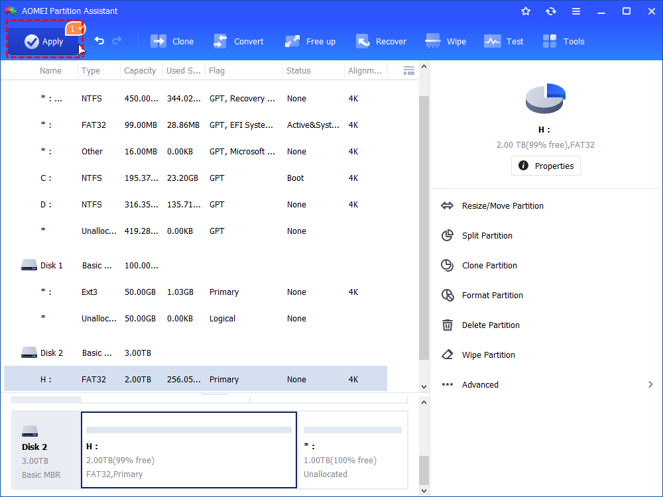This screenshot has width=663, height=497.
Task: Choose Wipe Partition
Action: click(489, 355)
